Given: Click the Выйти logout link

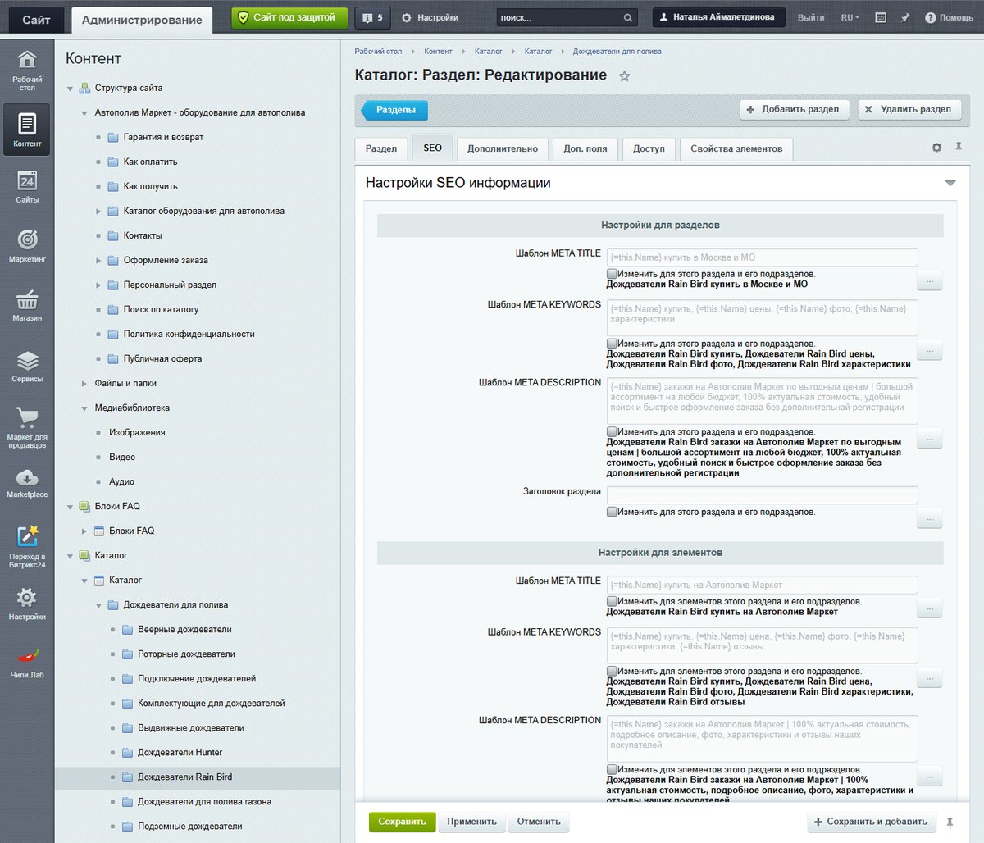Looking at the screenshot, I should tap(811, 17).
